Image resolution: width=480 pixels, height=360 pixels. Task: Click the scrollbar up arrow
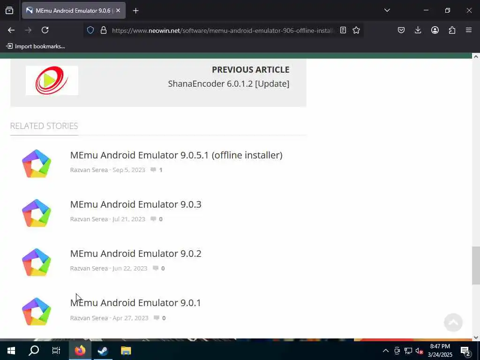[x=476, y=57]
